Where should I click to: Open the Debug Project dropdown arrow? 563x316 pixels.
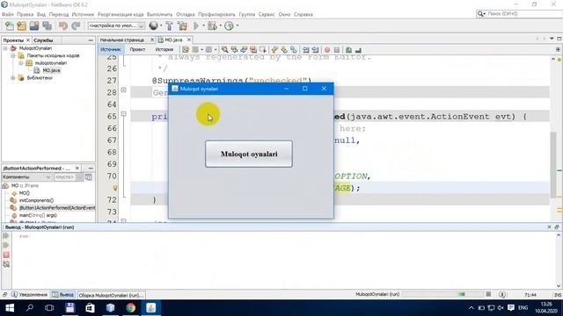click(x=220, y=25)
